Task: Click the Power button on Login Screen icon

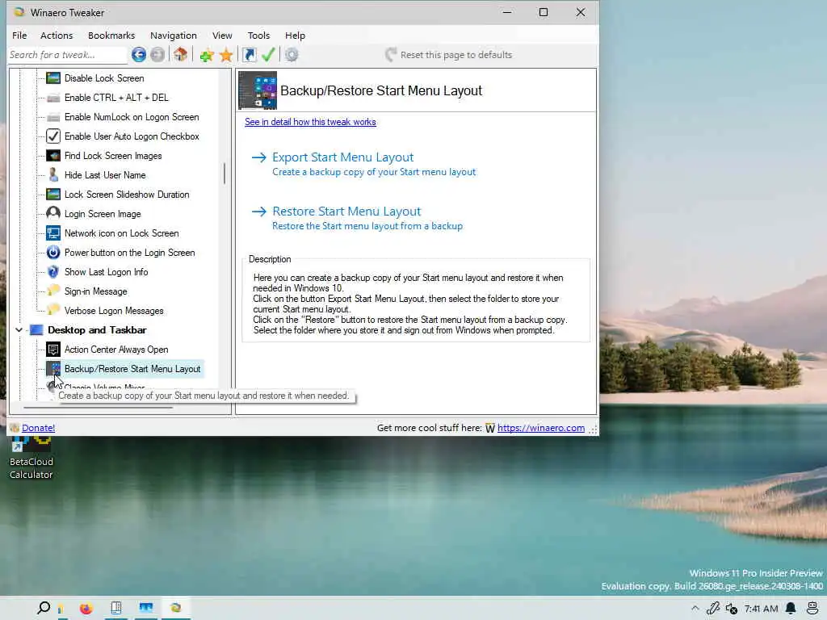Action: 53,253
